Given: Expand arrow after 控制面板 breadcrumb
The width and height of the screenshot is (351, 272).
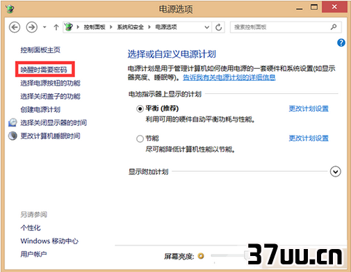Looking at the screenshot, I should [x=111, y=27].
